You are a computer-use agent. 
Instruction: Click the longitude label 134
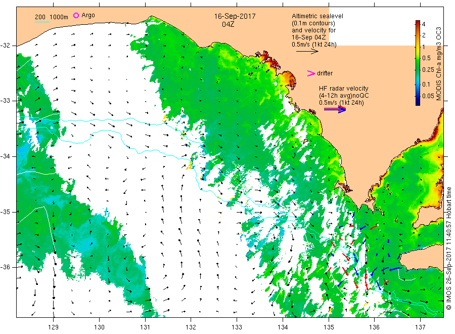(x=283, y=327)
